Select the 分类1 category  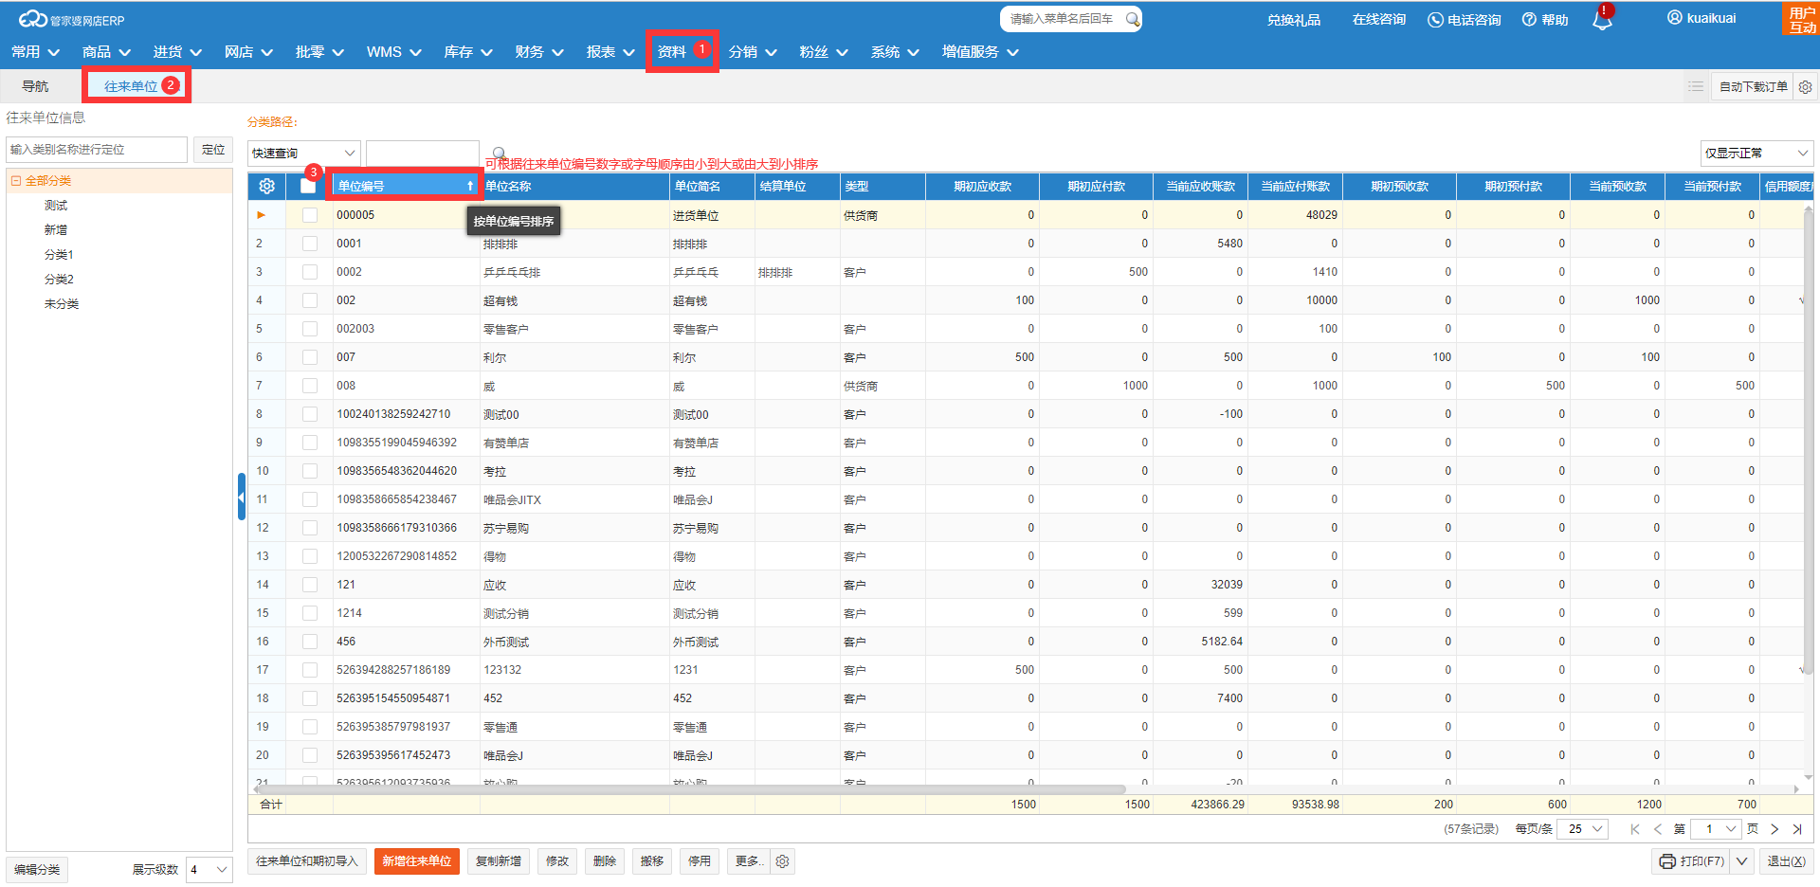[59, 255]
